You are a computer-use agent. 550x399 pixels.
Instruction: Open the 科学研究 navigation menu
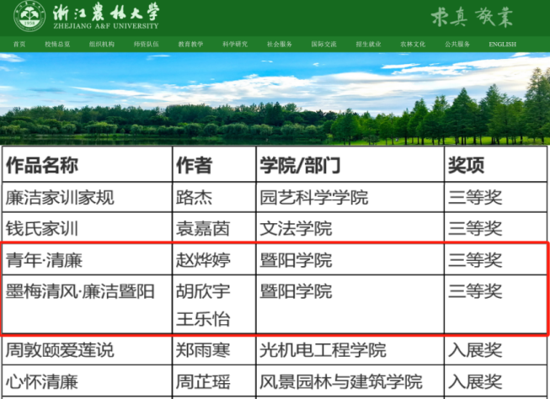[235, 44]
